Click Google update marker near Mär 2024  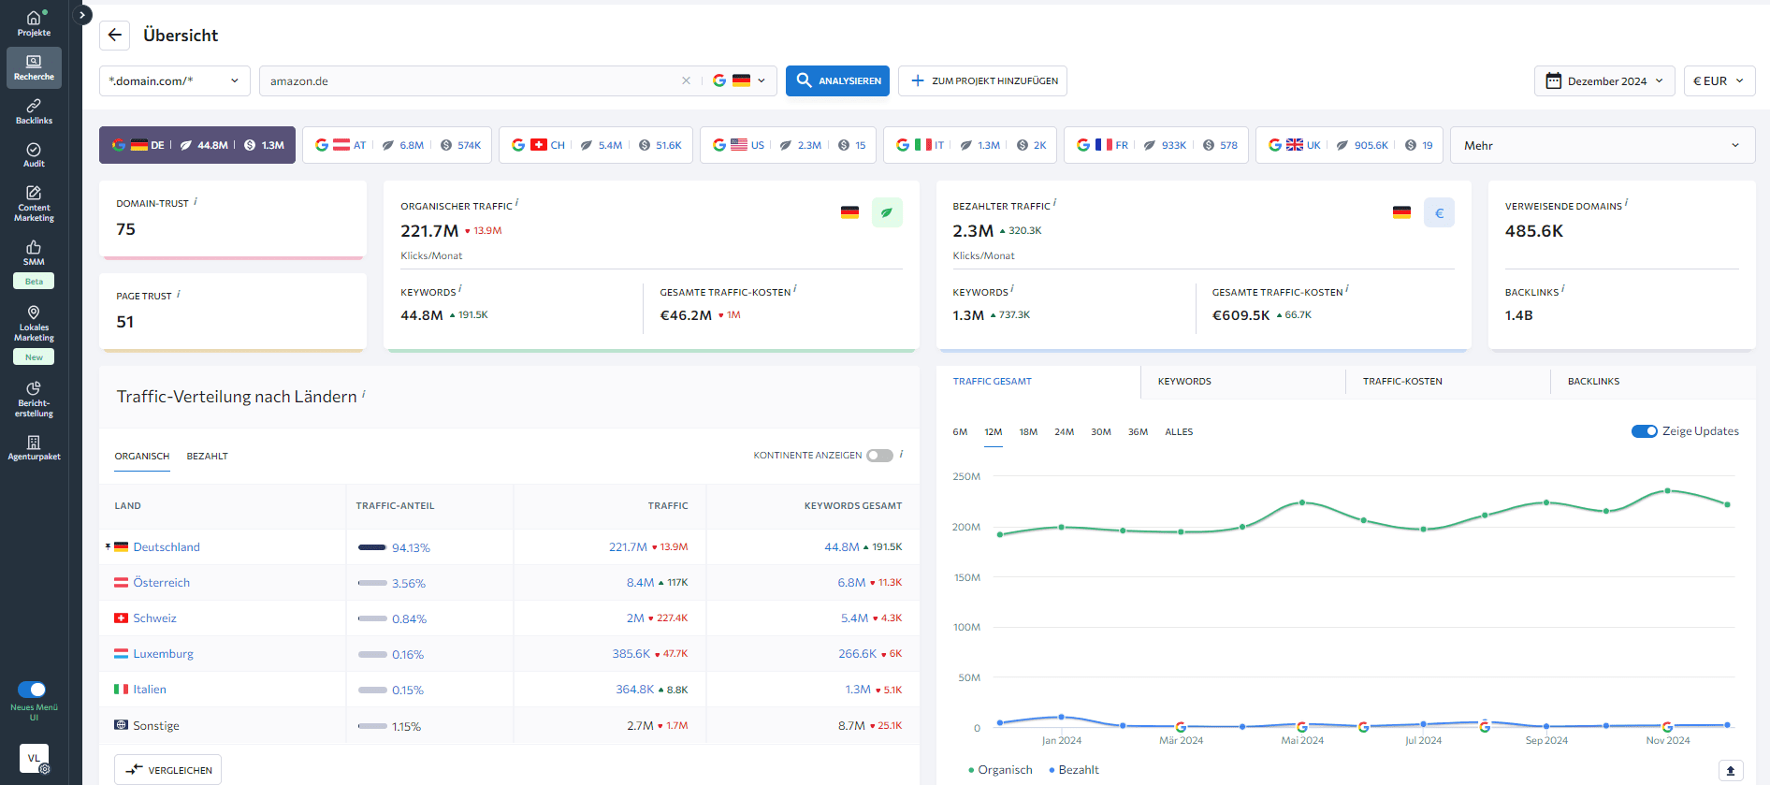pyautogui.click(x=1181, y=727)
